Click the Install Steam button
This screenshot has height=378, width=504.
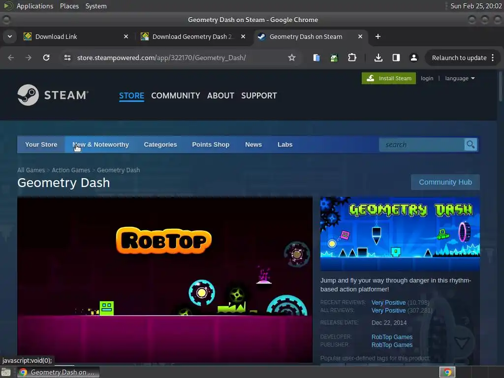click(389, 78)
